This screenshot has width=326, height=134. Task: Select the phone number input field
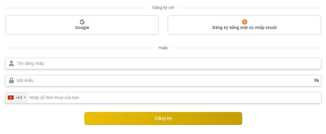(174, 98)
